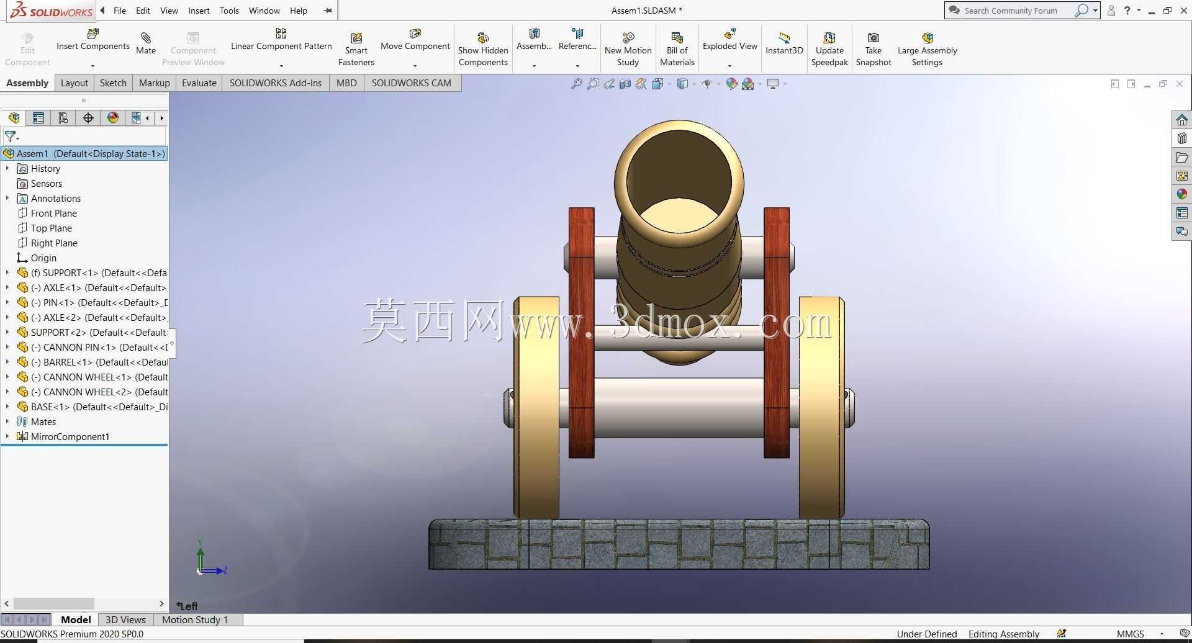
Task: Start a New Motion Study
Action: (628, 49)
